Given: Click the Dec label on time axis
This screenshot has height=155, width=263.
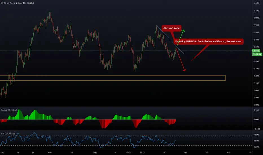Looking at the screenshot, I should coord(95,153).
